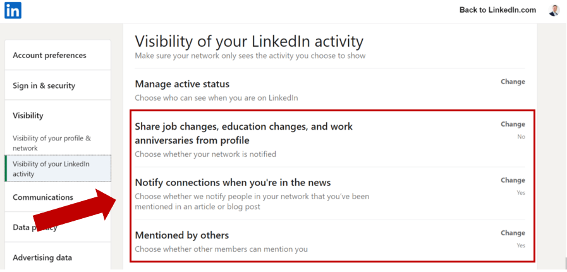Expand the Mentioned by others heading

pyautogui.click(x=182, y=235)
